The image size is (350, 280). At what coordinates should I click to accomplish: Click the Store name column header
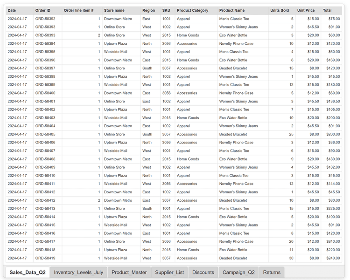pos(121,10)
